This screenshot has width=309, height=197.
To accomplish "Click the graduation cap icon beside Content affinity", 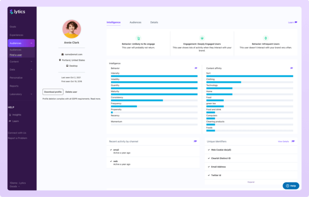I will coord(291,68).
